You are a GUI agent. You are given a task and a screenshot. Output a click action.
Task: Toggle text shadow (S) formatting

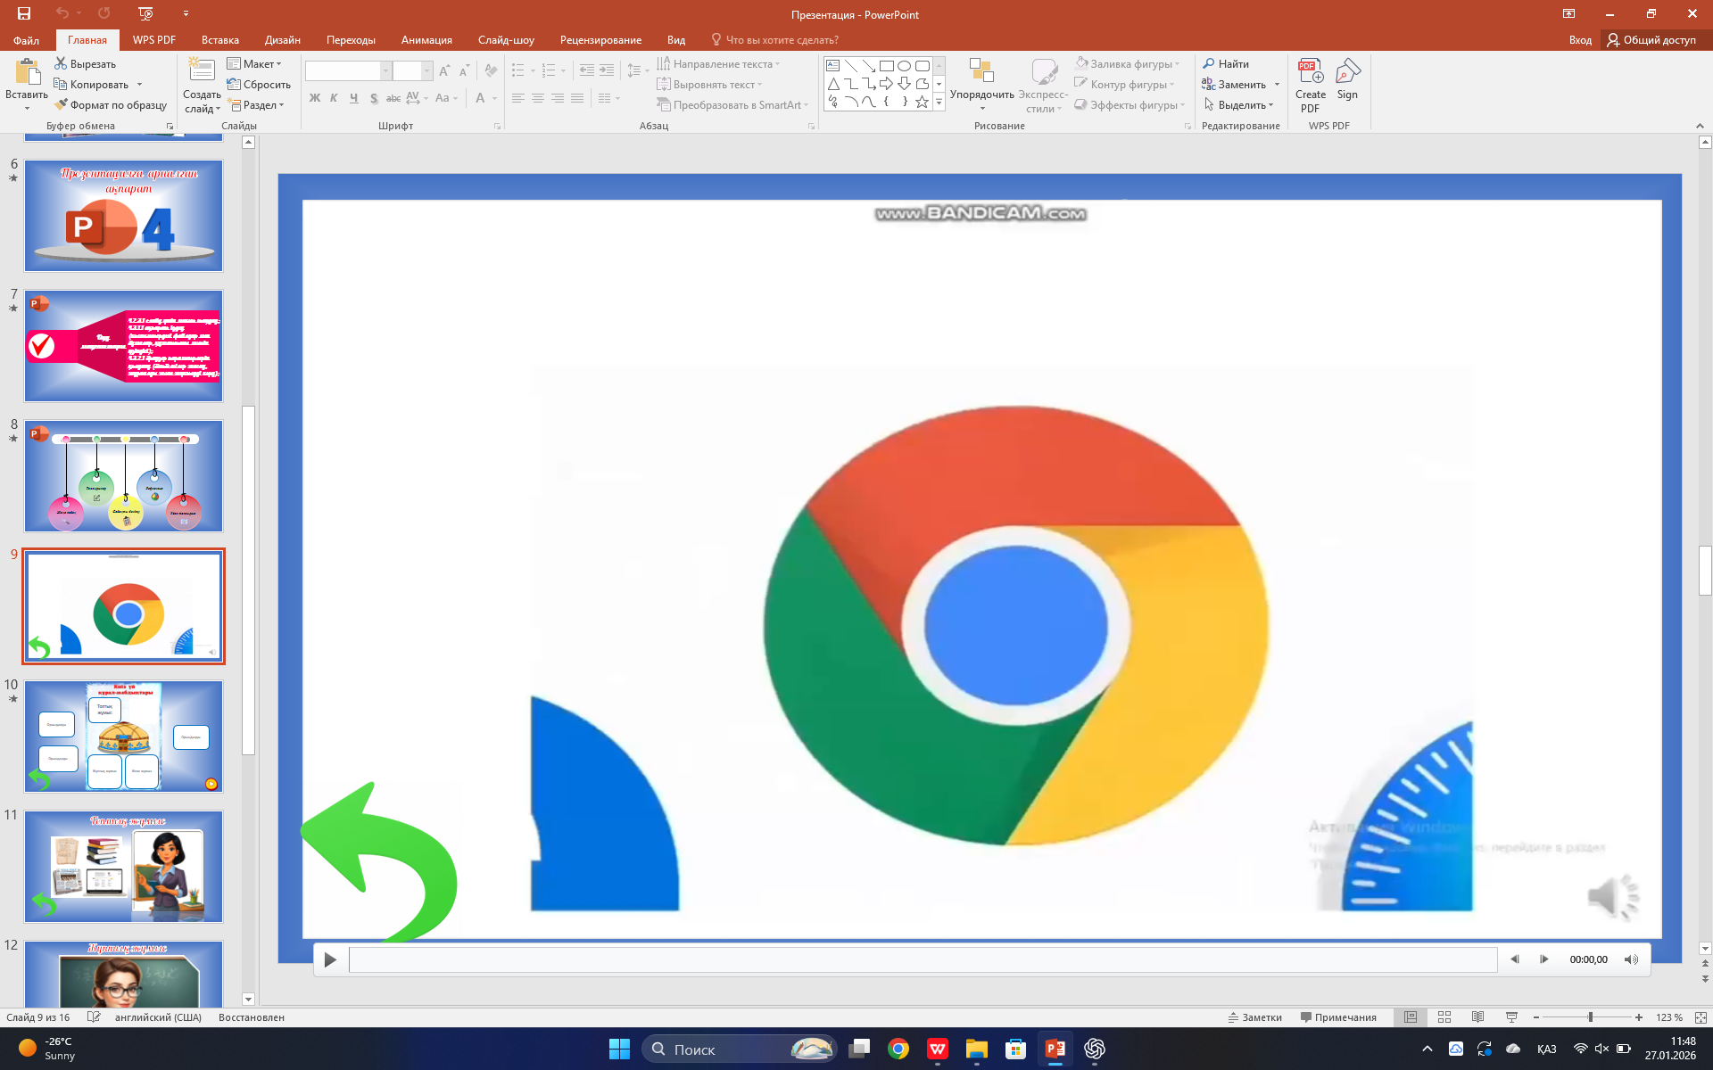click(374, 98)
